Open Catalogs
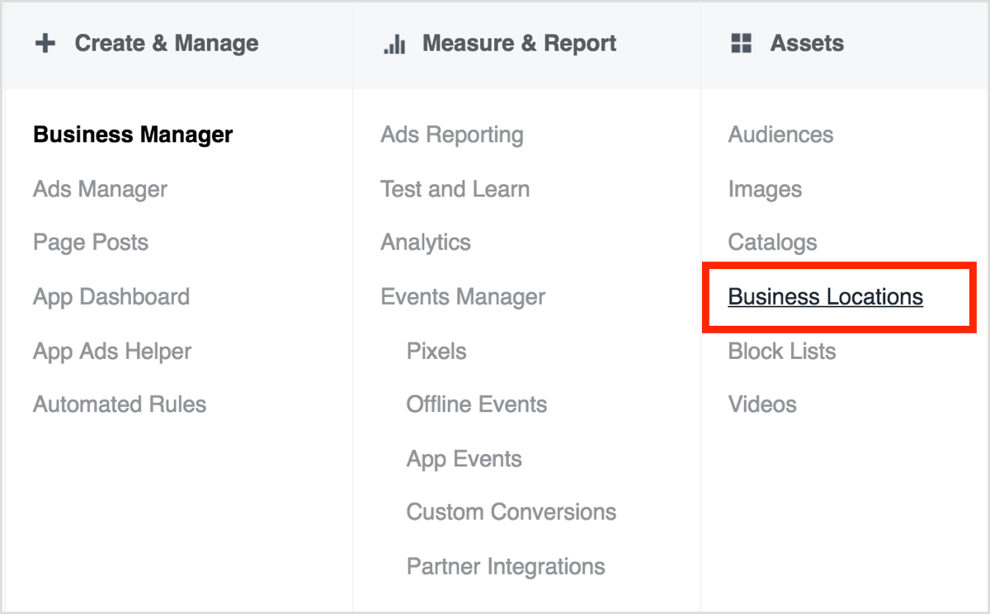 tap(772, 243)
